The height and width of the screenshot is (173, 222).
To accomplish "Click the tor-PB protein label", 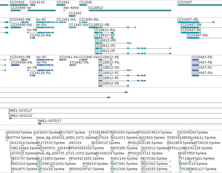I will (x=32, y=68).
